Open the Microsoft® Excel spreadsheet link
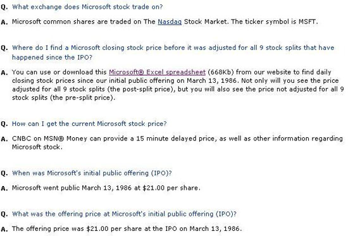Viewport: 348px width, 236px height. pyautogui.click(x=157, y=72)
